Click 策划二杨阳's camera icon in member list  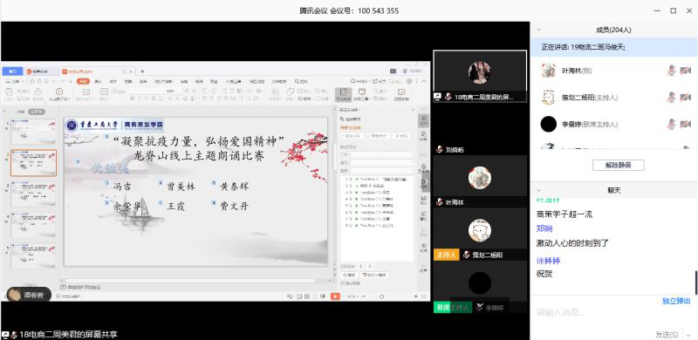click(686, 97)
